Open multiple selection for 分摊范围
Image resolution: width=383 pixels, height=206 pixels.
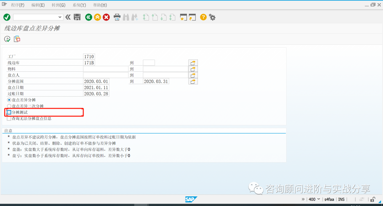(193, 81)
